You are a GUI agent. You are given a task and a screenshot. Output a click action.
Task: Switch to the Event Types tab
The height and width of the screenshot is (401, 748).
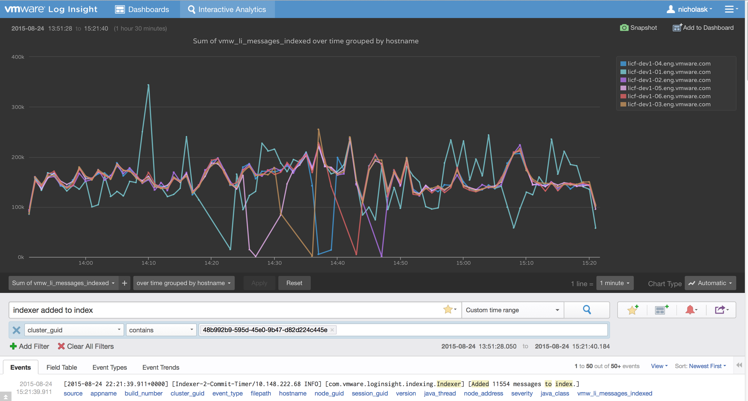click(110, 367)
